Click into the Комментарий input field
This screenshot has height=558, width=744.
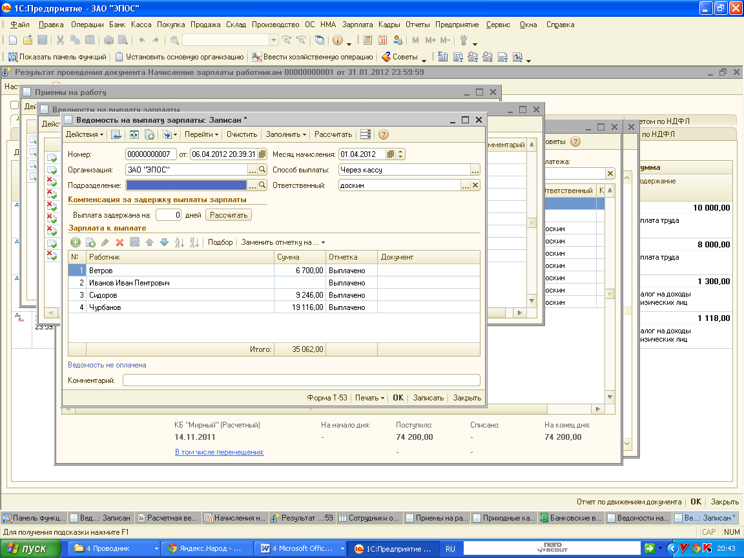click(x=302, y=380)
